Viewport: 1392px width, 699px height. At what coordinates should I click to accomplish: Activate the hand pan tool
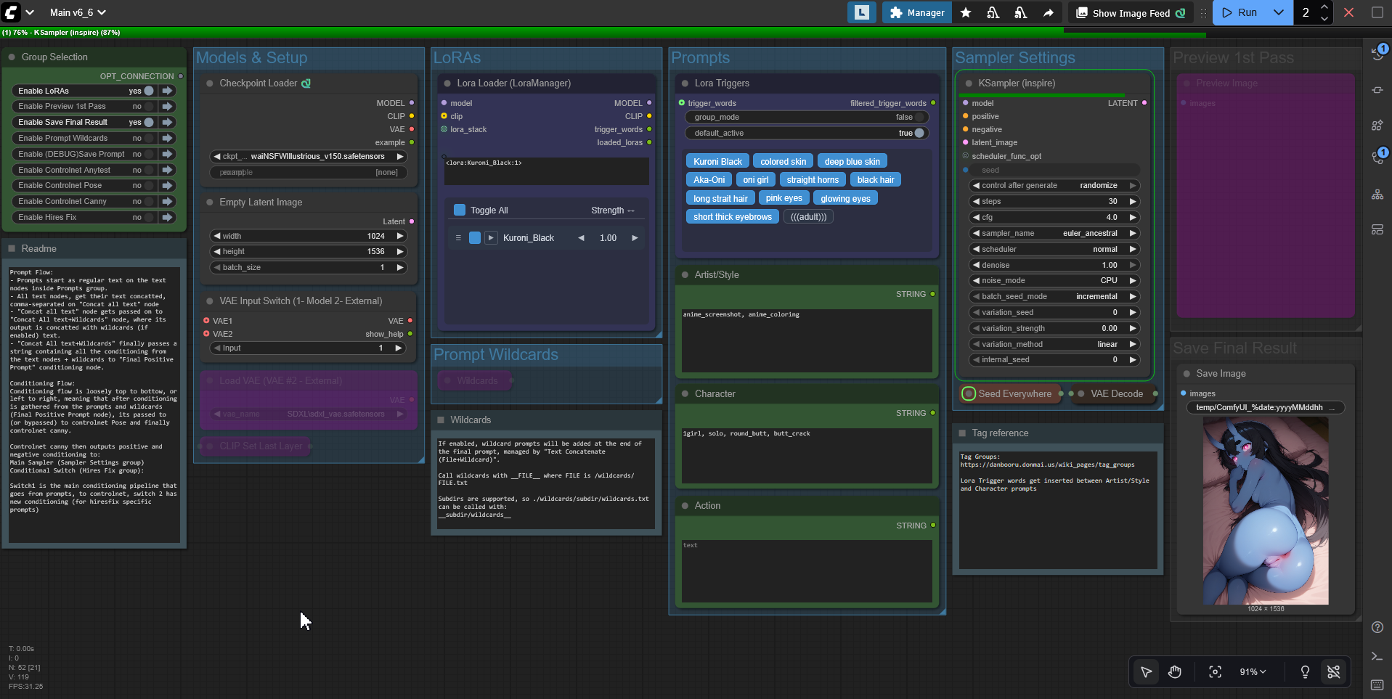pyautogui.click(x=1174, y=672)
